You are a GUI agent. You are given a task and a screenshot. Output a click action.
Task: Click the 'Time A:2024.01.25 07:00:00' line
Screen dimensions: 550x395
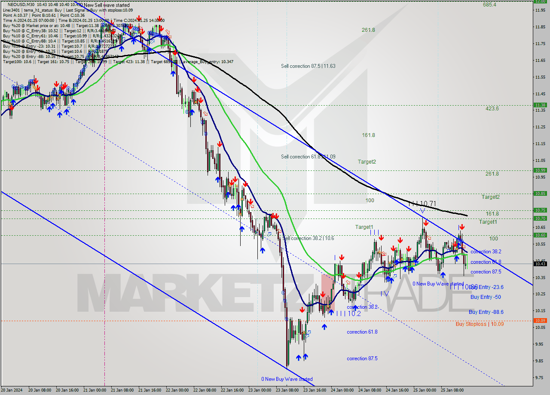click(28, 20)
